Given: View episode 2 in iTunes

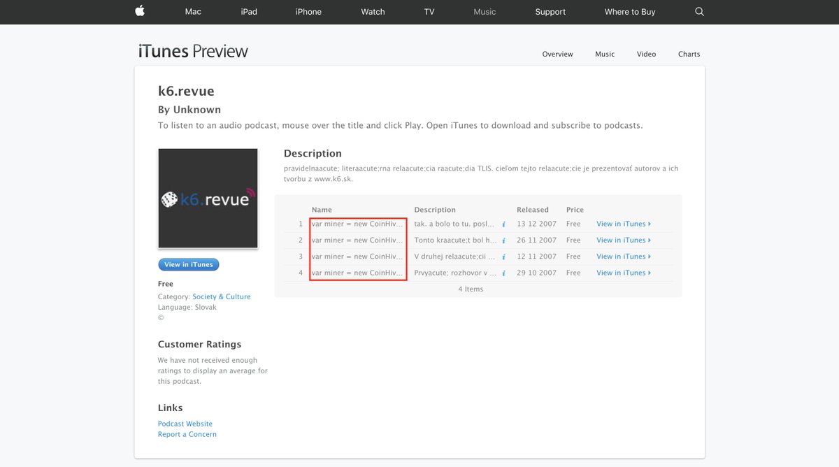Looking at the screenshot, I should point(623,240).
